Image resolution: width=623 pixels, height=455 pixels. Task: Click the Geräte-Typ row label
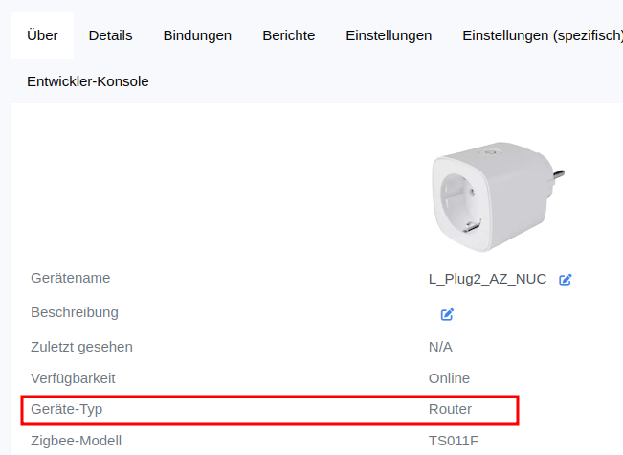point(66,409)
